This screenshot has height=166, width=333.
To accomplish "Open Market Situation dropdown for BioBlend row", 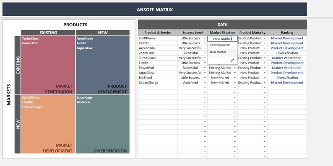I will point(235,78).
